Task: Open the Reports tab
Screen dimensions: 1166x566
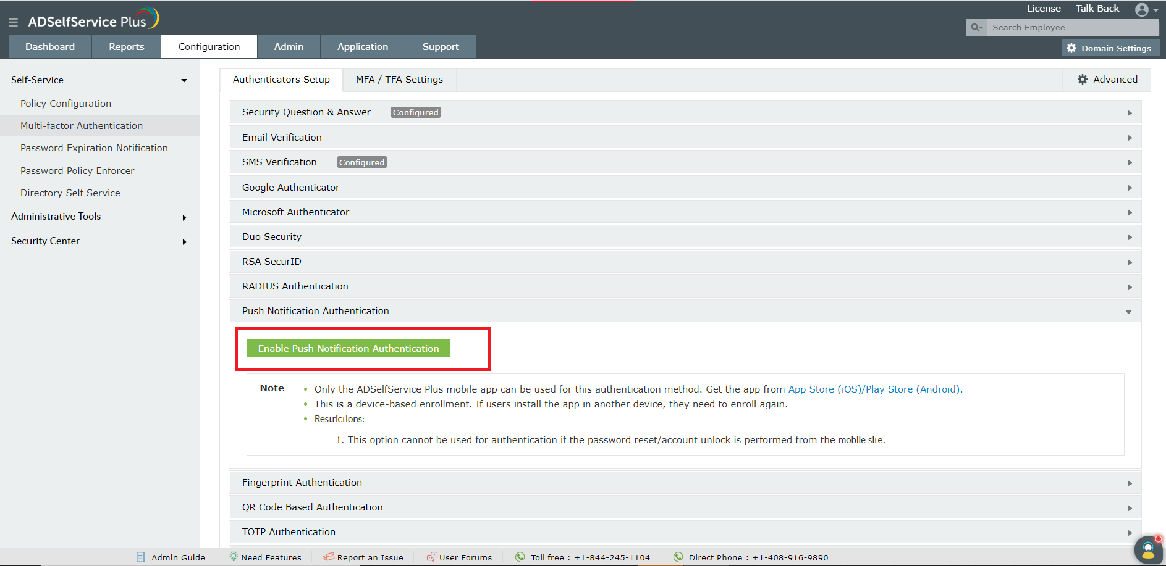Action: [x=127, y=47]
